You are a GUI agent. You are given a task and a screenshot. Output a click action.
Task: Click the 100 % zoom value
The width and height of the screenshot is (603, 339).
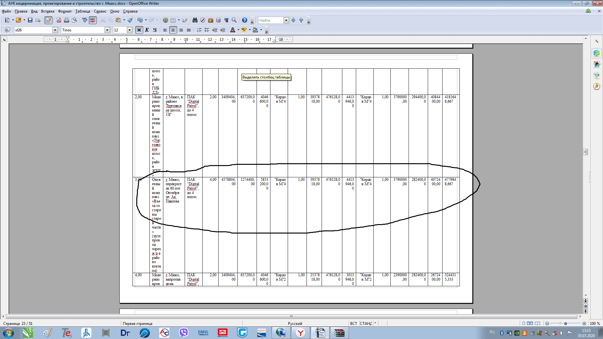595,323
